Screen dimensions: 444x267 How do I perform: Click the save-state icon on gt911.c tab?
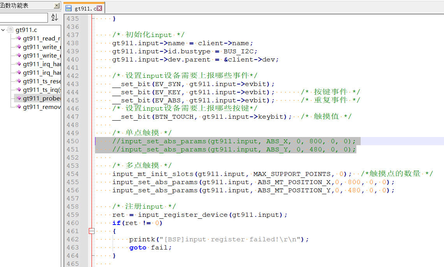(x=69, y=8)
